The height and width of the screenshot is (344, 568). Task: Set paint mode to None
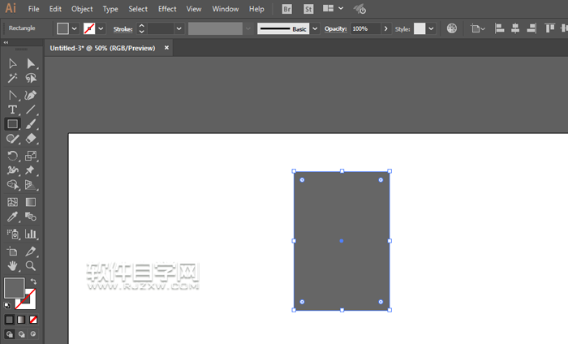coord(33,320)
